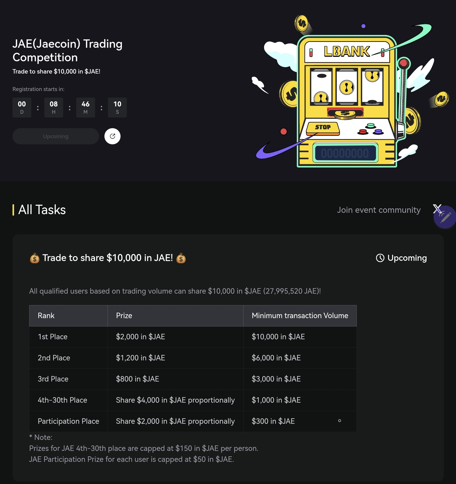
Task: Click the clock icon next to Upcoming status
Action: pos(380,258)
